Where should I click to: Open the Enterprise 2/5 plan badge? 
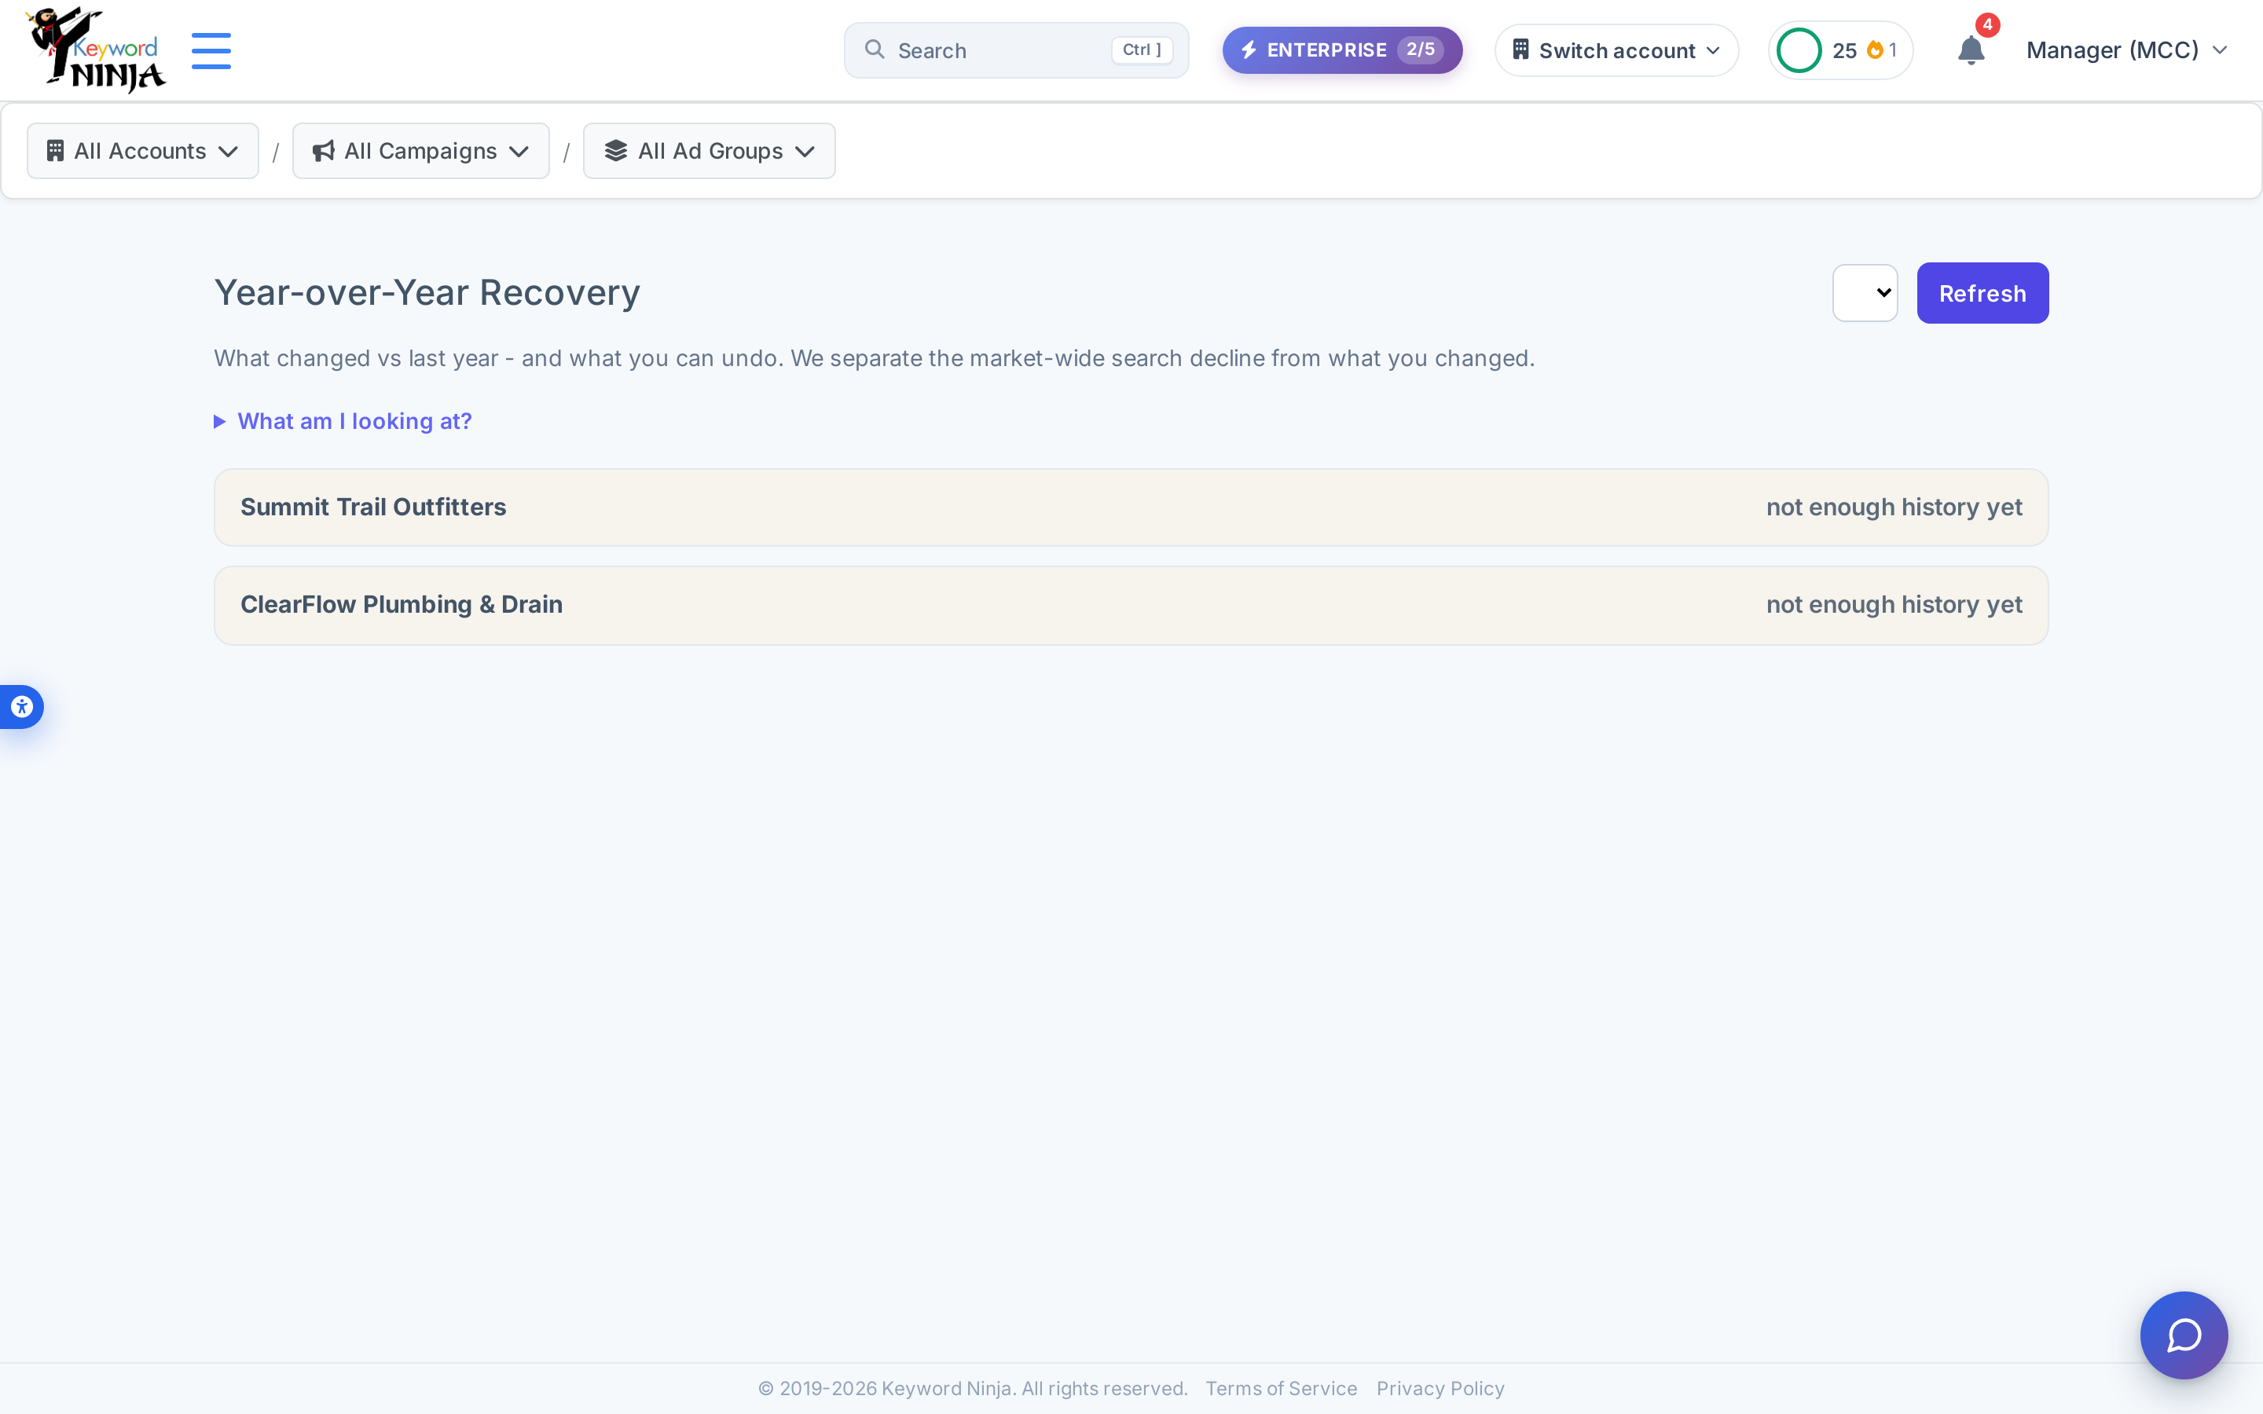1342,50
